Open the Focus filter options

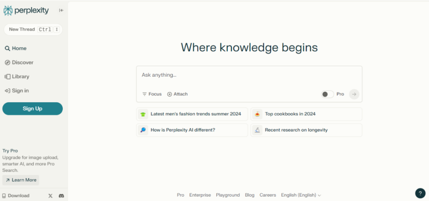(152, 94)
